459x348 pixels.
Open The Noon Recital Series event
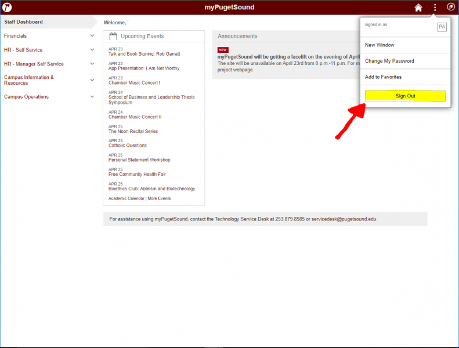coord(133,132)
